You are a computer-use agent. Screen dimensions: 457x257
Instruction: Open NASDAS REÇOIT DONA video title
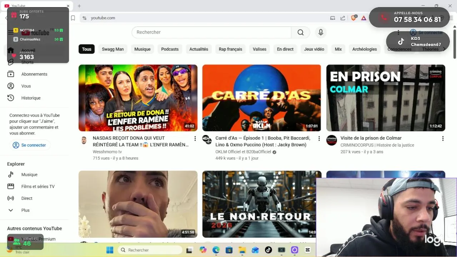coord(141,141)
